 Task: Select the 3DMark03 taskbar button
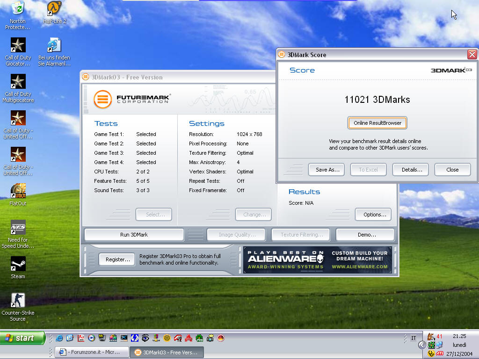167,352
